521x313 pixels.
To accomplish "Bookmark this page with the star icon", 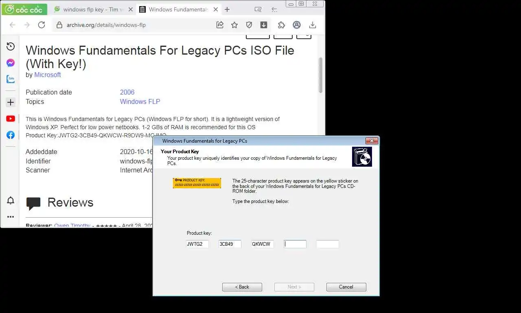I will (234, 25).
